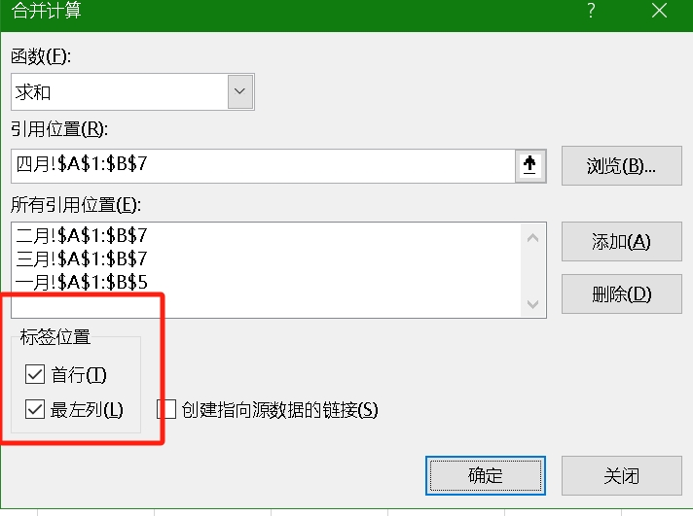Click the 关闭 button
The image size is (693, 516).
621,475
